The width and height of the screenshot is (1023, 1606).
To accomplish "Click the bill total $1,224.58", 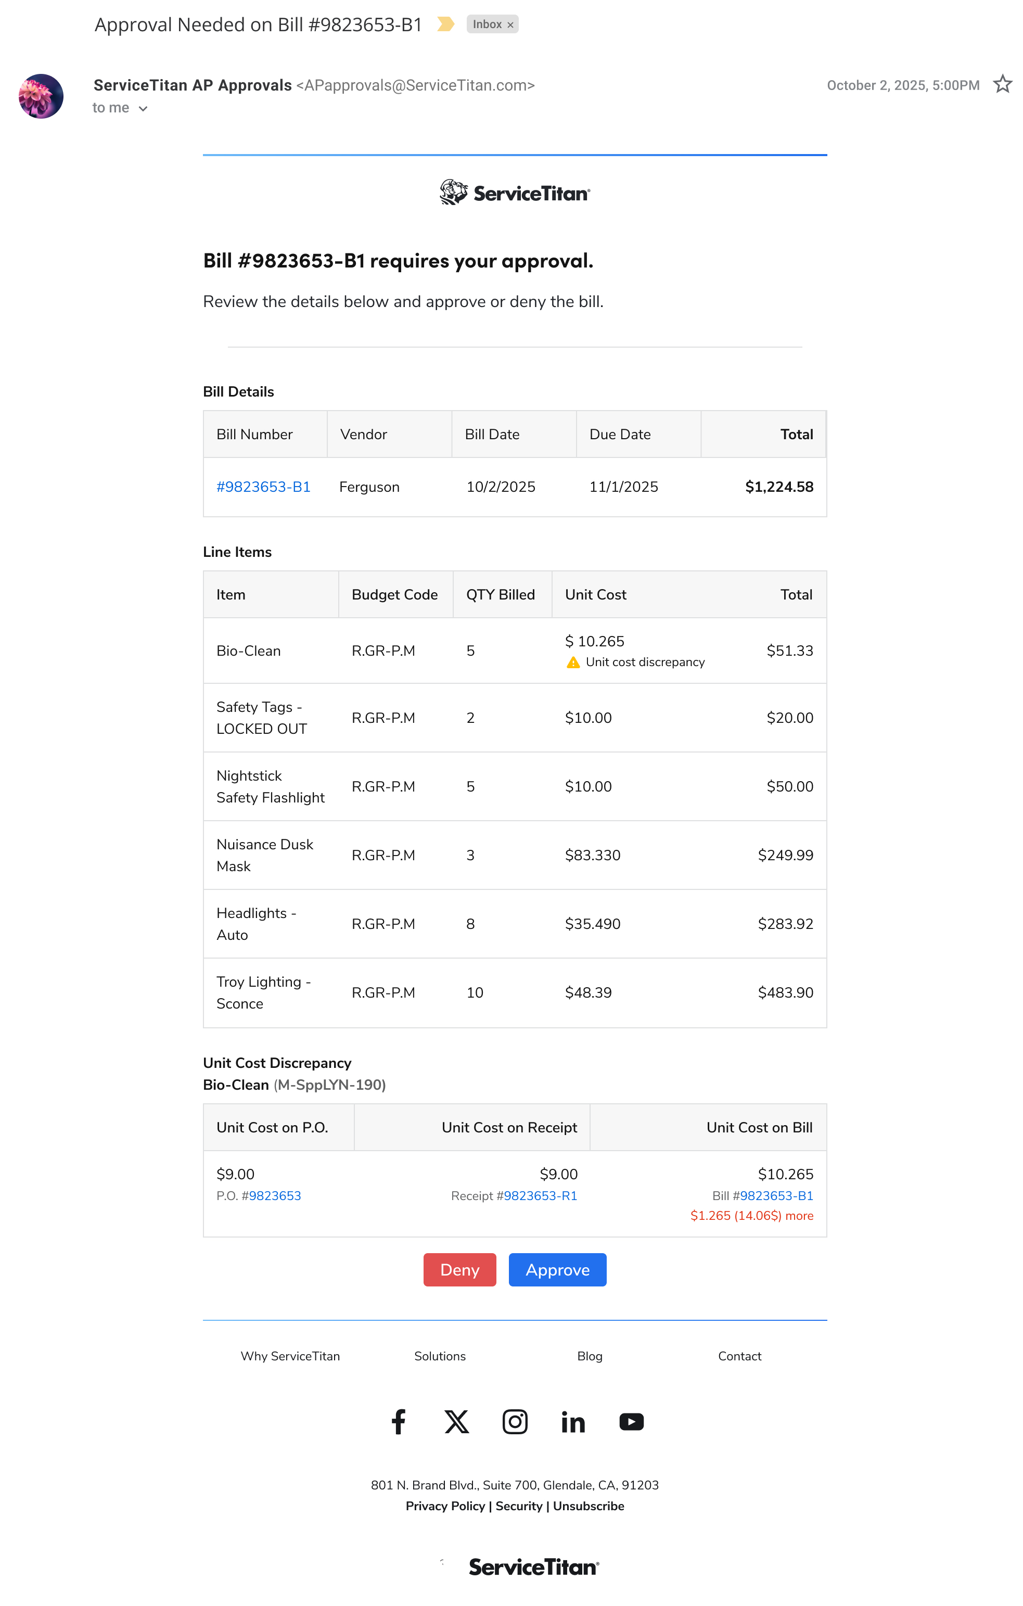I will (x=779, y=487).
